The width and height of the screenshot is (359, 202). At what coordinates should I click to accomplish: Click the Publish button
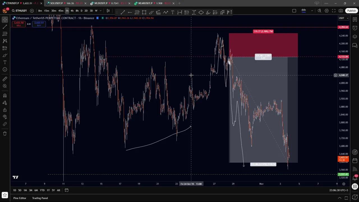tap(351, 11)
